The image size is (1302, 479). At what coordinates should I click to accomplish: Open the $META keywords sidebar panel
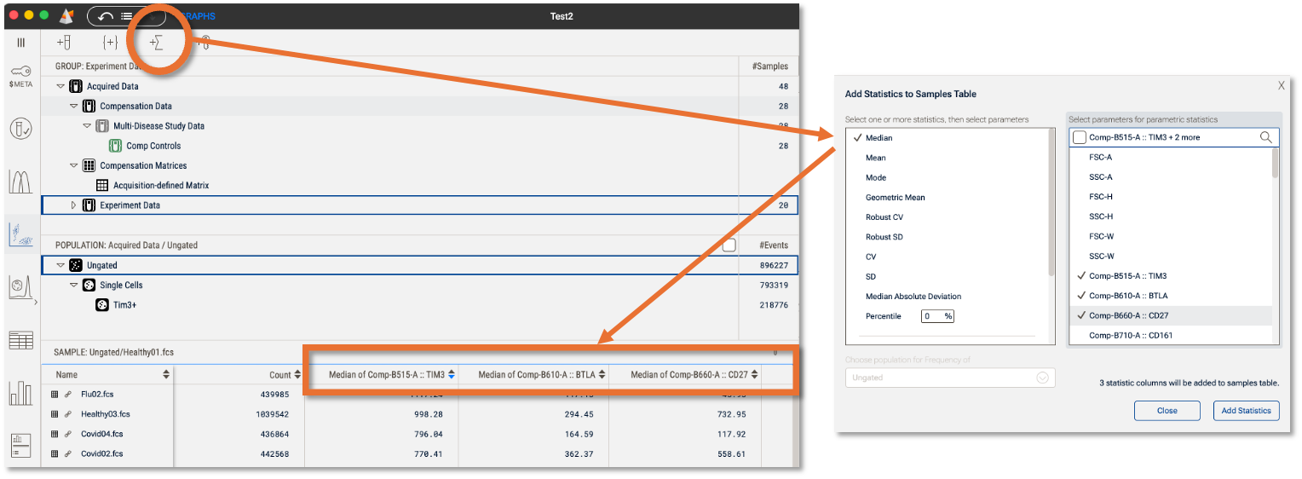pos(21,78)
